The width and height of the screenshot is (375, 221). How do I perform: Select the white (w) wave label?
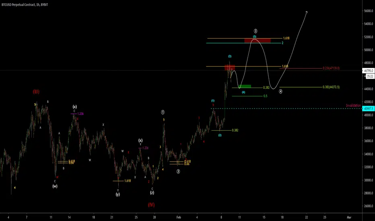click(55, 186)
